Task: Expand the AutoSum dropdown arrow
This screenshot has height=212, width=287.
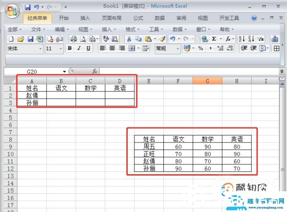Action: pos(221,39)
